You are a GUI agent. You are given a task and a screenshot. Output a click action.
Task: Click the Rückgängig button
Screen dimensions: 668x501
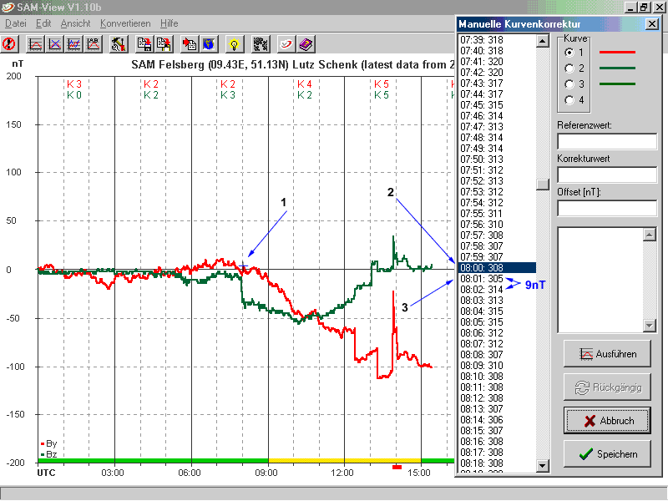607,387
